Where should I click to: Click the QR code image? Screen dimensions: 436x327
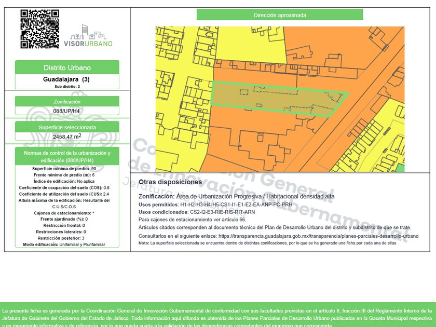[39, 29]
